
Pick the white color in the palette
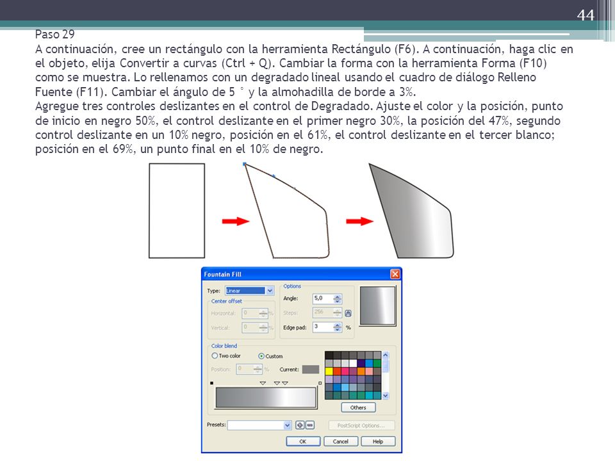click(353, 364)
